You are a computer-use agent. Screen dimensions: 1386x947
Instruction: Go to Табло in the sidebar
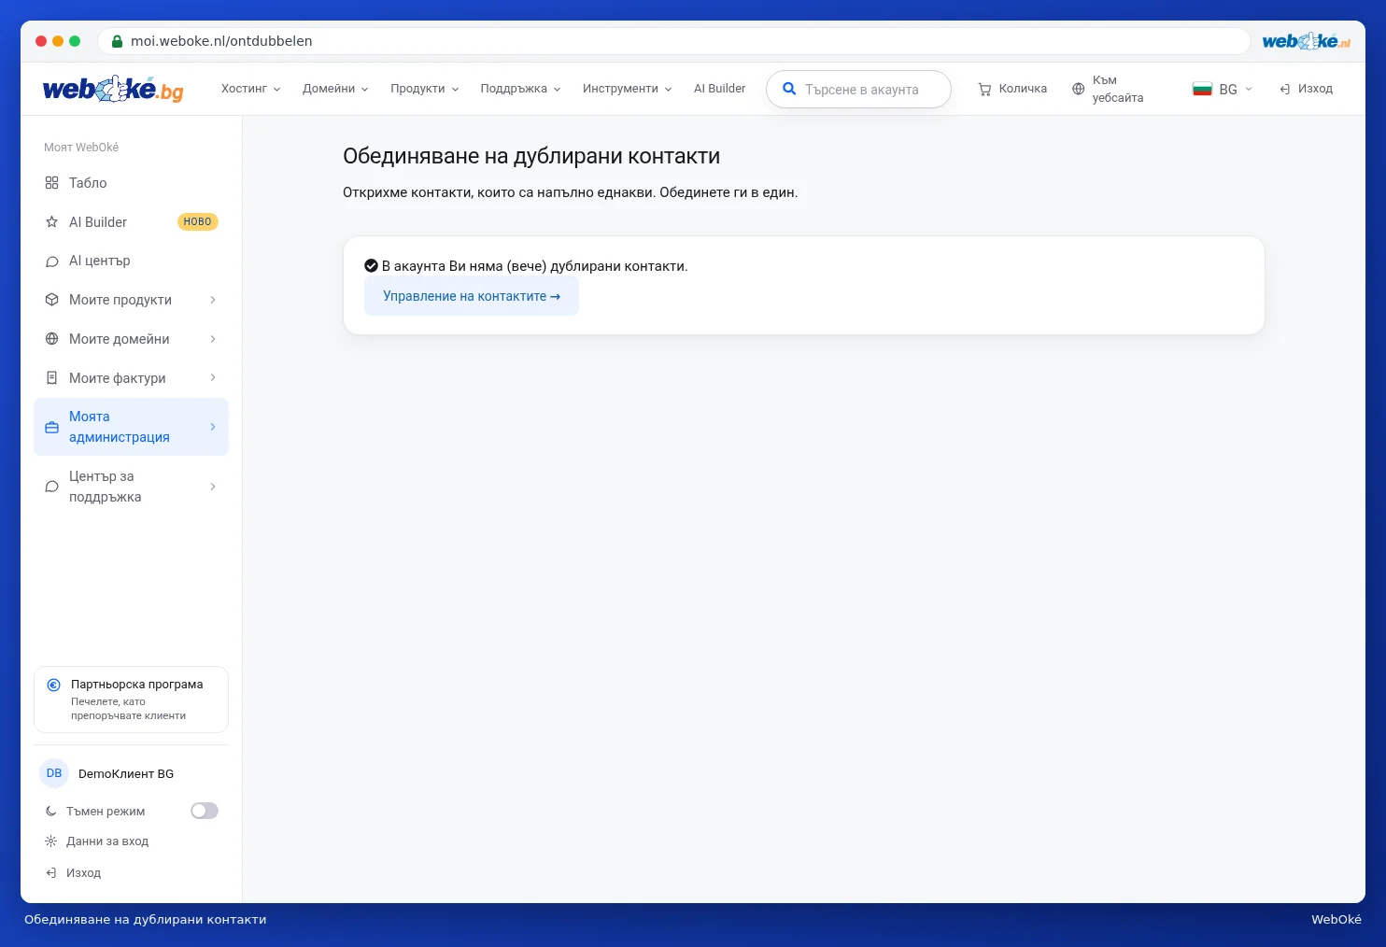click(131, 183)
